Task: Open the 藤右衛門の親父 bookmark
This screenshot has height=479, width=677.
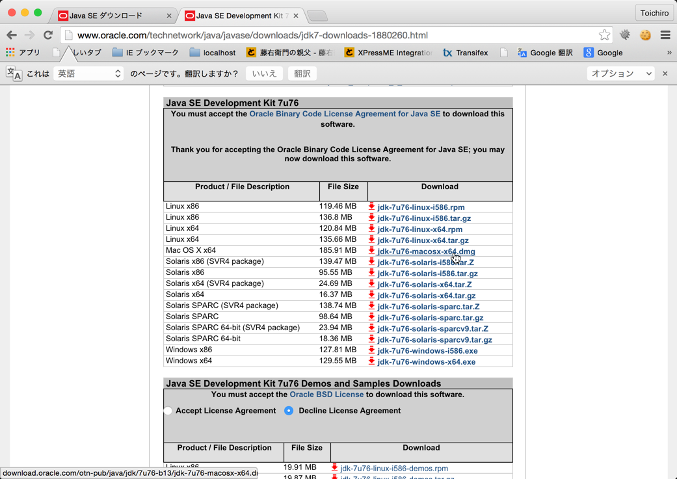Action: pyautogui.click(x=290, y=53)
